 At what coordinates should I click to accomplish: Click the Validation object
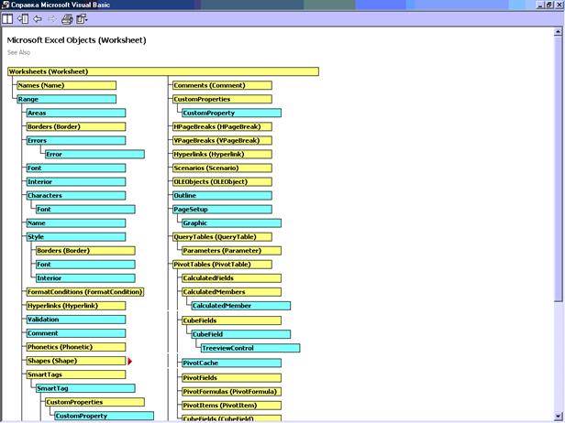(x=76, y=320)
